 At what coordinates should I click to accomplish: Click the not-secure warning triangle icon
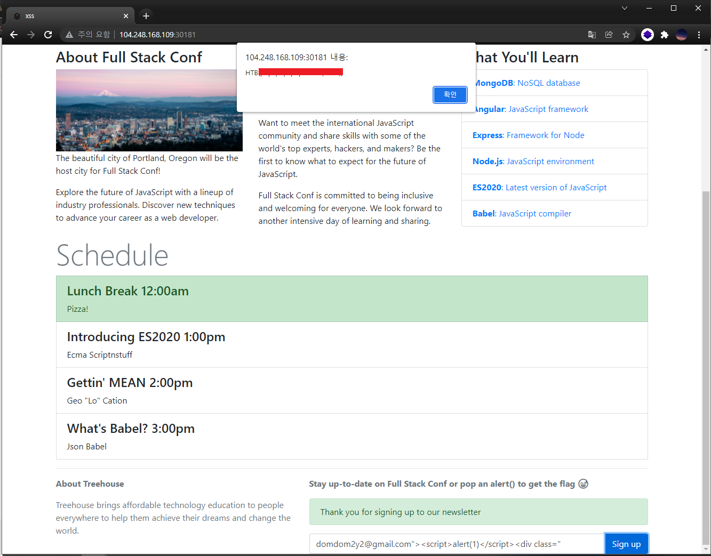tap(69, 35)
